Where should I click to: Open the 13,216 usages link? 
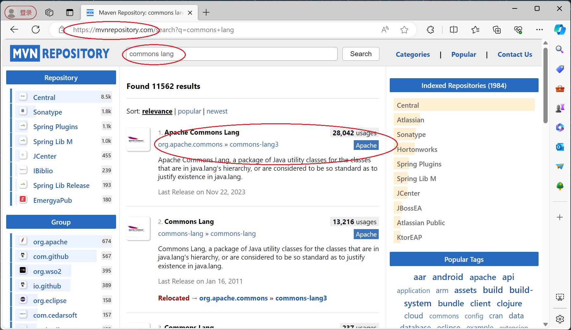354,222
